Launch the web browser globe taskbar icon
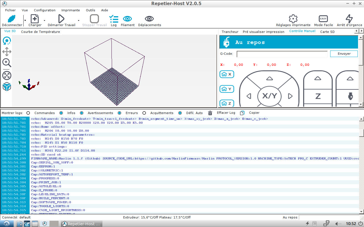 click(27, 224)
